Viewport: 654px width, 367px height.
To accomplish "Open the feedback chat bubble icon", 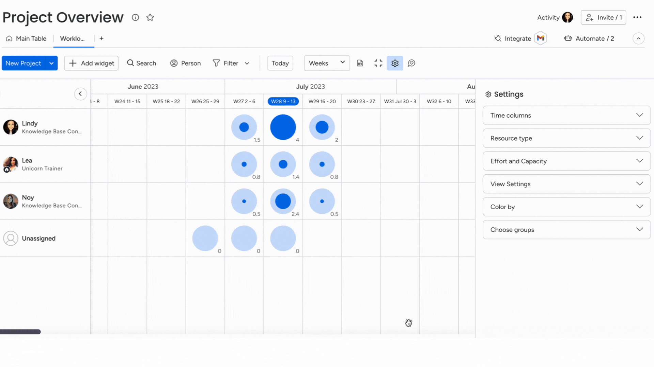I will pos(411,63).
